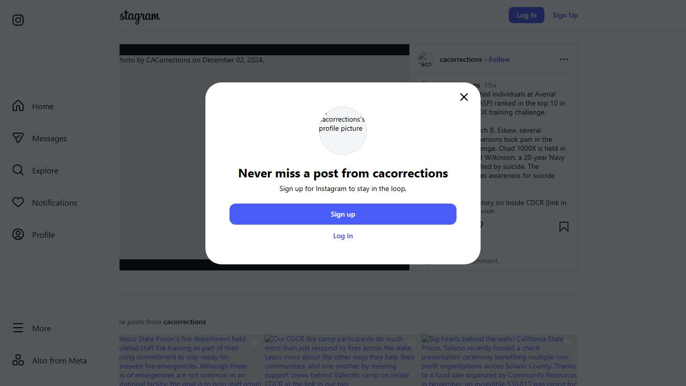Click the Also from Meta icon
Image resolution: width=686 pixels, height=386 pixels.
pos(18,360)
